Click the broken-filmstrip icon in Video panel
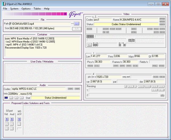Screen dimensions: 171x140 [x=131, y=40]
